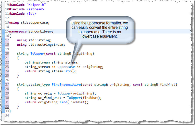Click the FindInsensitive function name

[66, 84]
